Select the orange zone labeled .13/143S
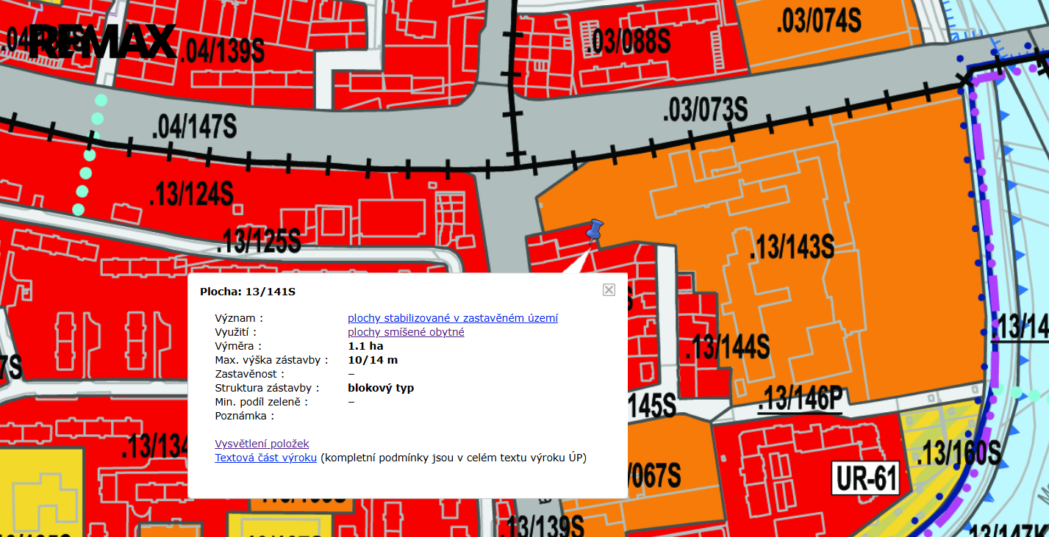 [791, 247]
